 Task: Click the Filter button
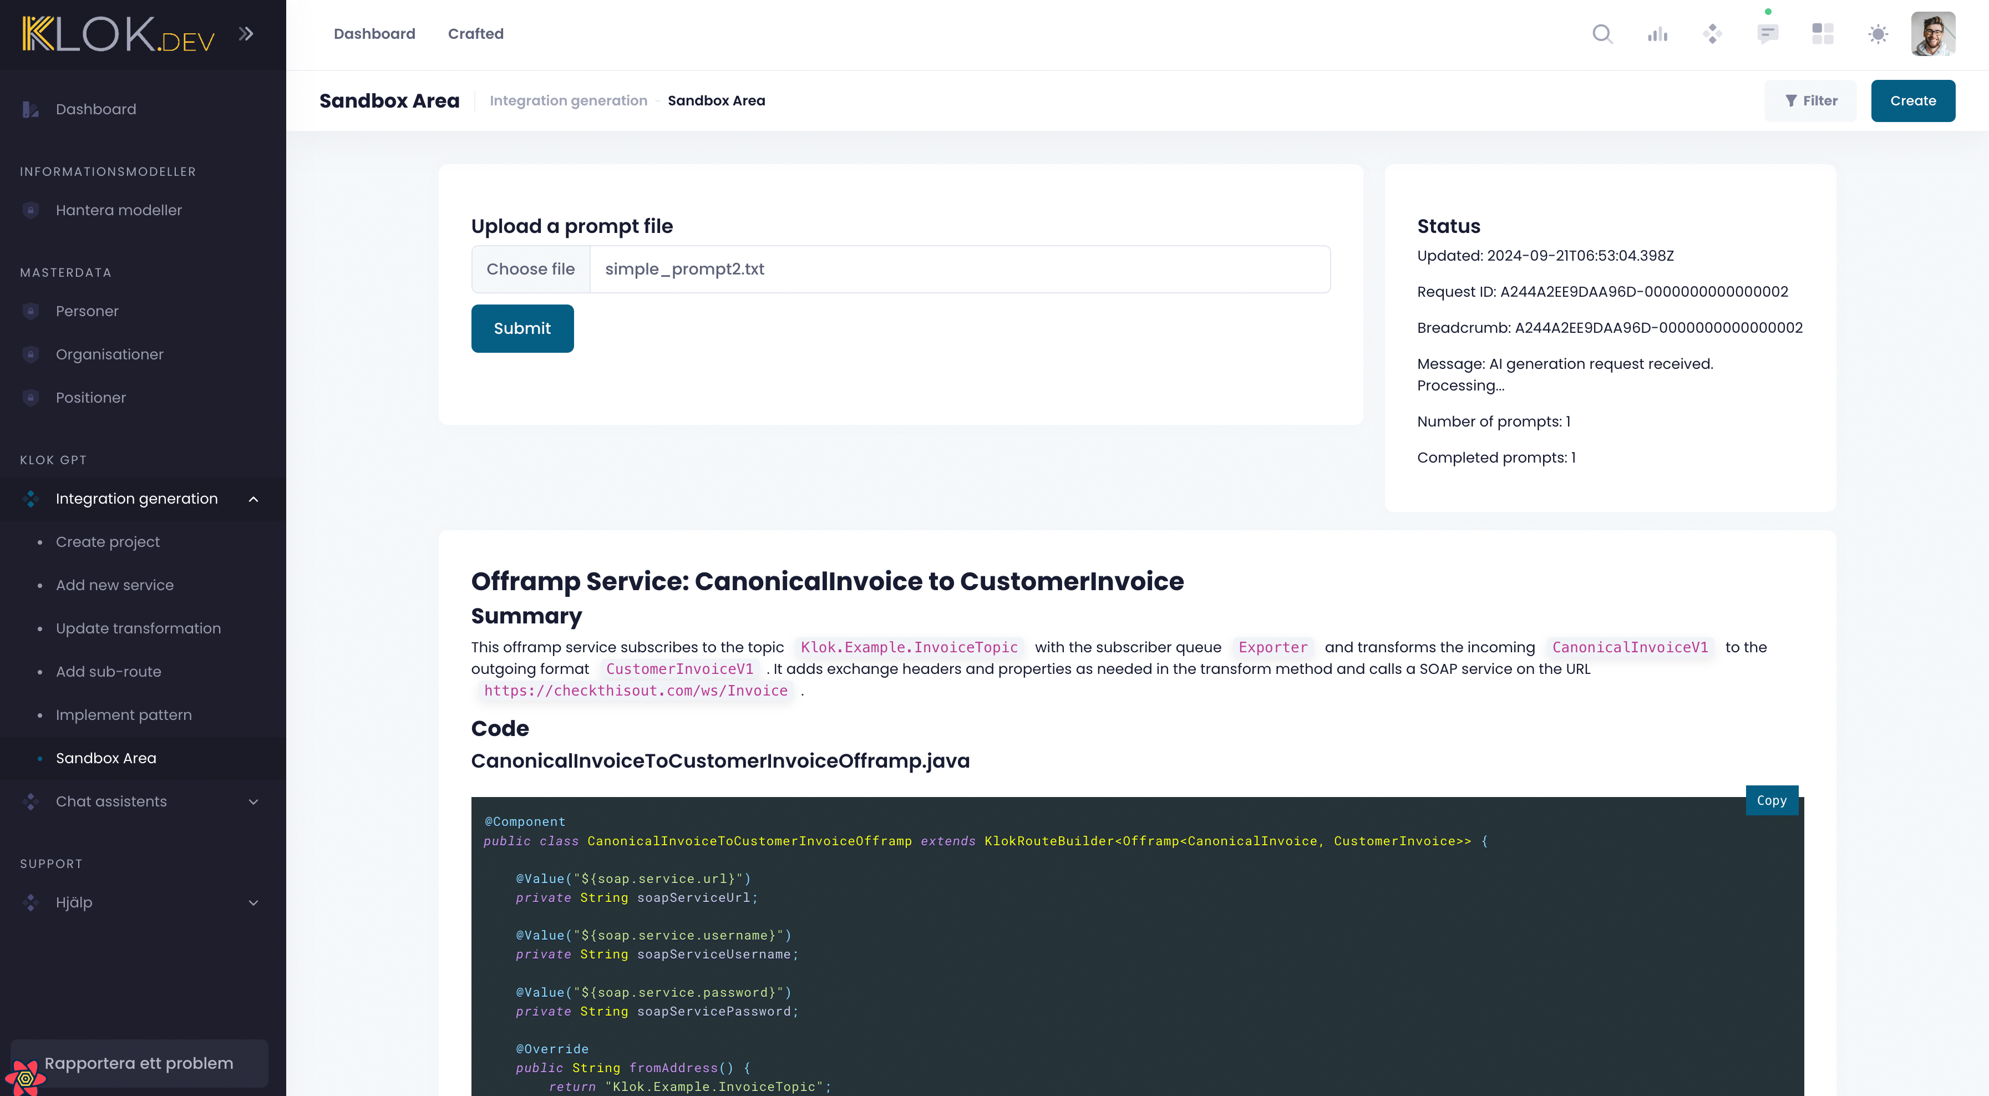pos(1810,100)
